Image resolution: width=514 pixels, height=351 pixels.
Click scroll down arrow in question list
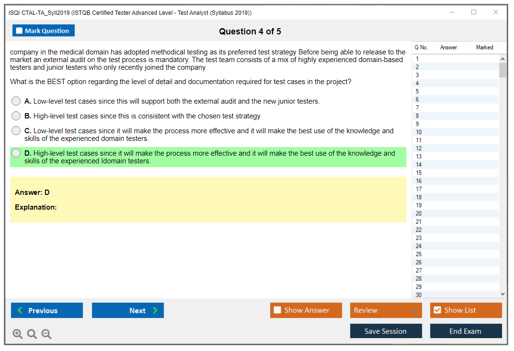pos(503,294)
